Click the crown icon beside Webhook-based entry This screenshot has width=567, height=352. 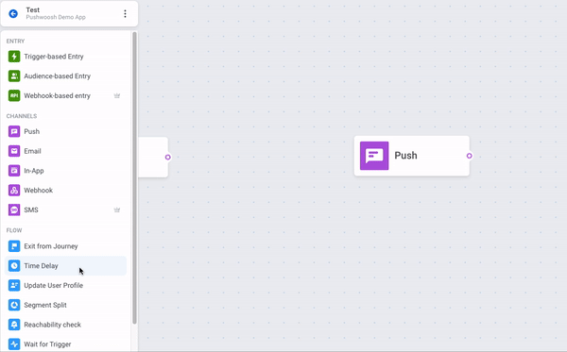[x=117, y=95]
